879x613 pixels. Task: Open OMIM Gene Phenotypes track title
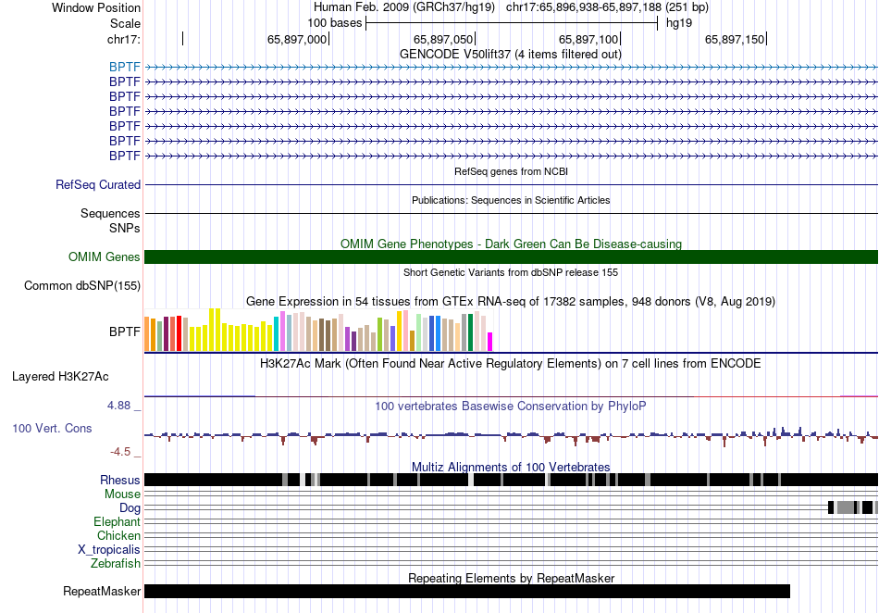pyautogui.click(x=512, y=244)
